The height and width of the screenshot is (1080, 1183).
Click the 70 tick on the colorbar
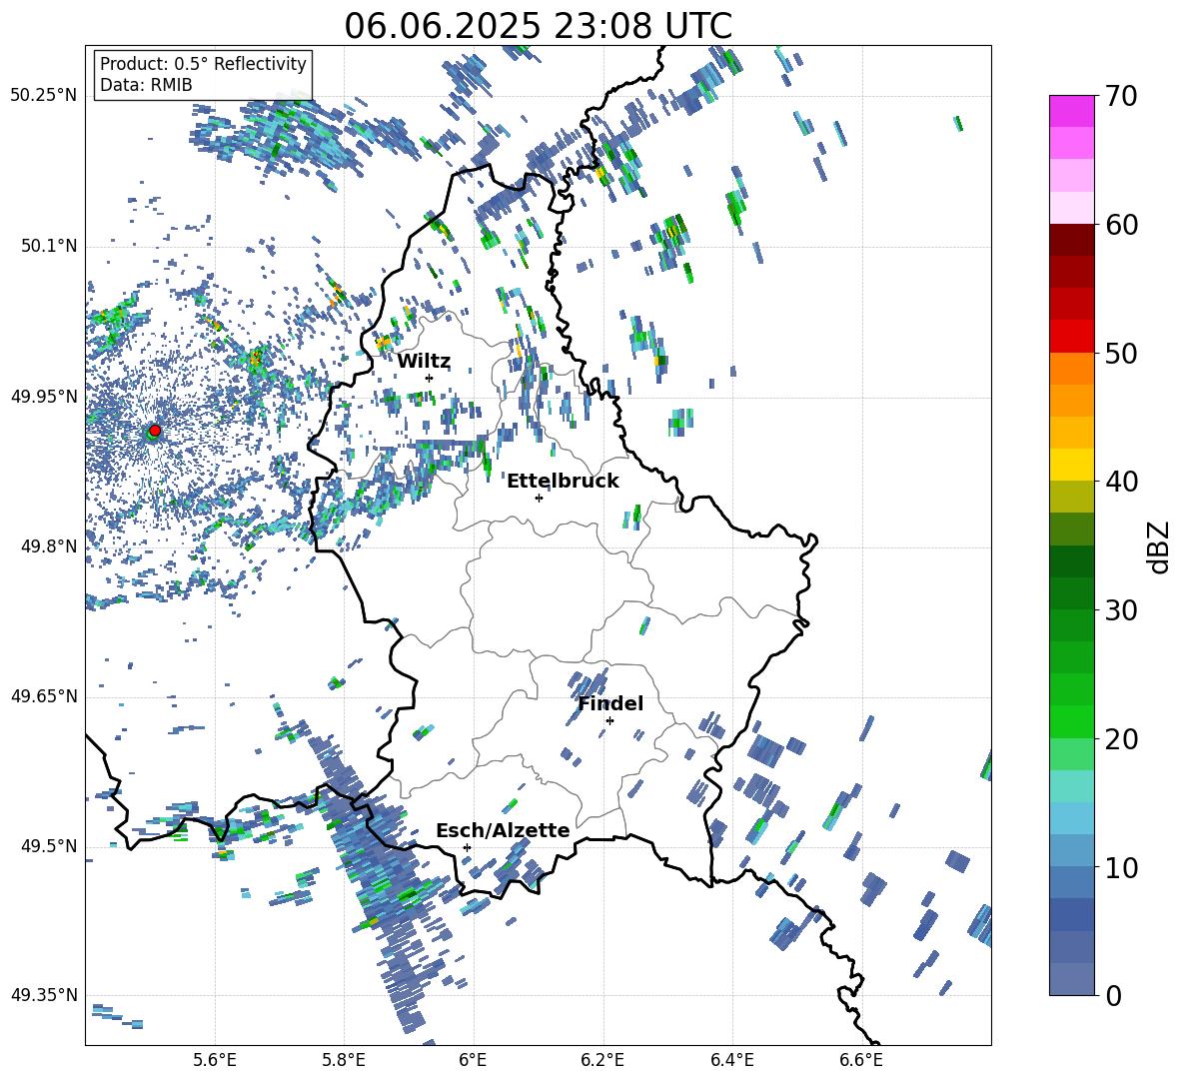click(x=1120, y=96)
